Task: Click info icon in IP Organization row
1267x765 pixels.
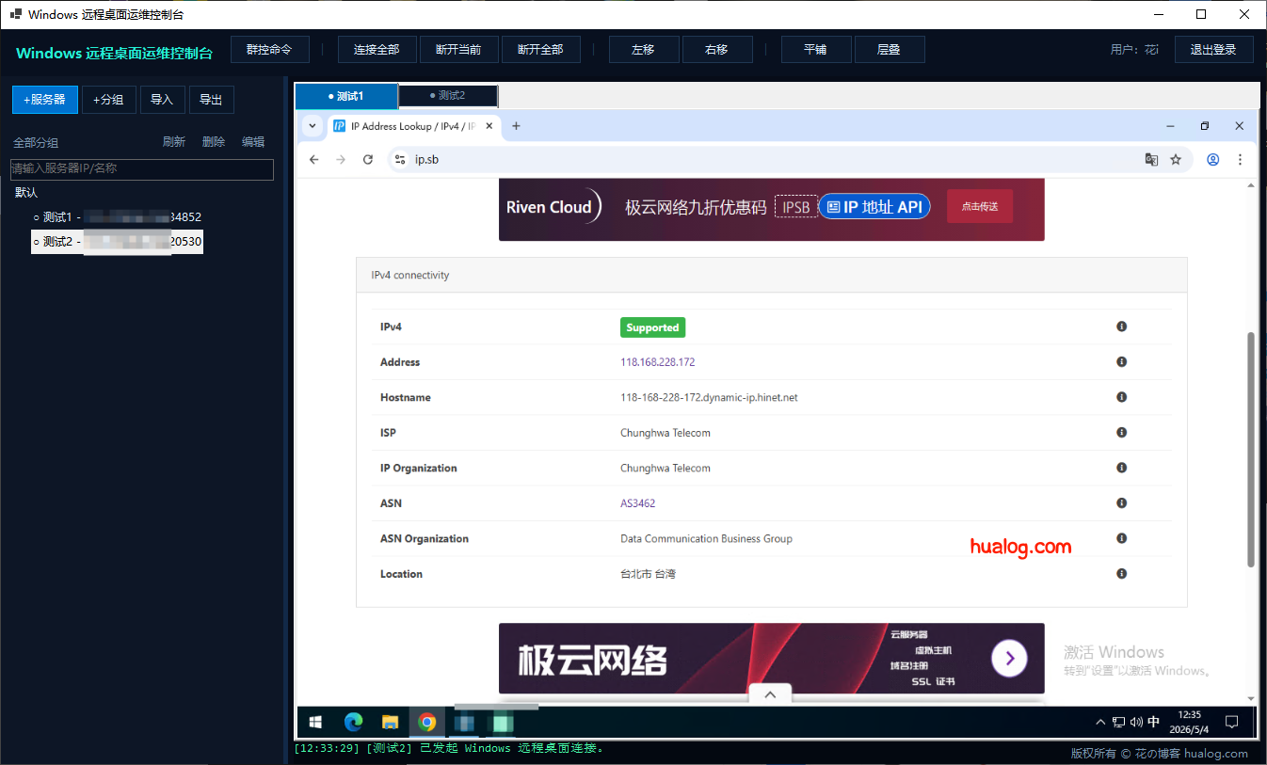Action: pyautogui.click(x=1121, y=468)
